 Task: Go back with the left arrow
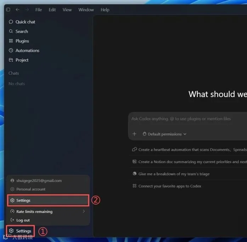pos(17,10)
